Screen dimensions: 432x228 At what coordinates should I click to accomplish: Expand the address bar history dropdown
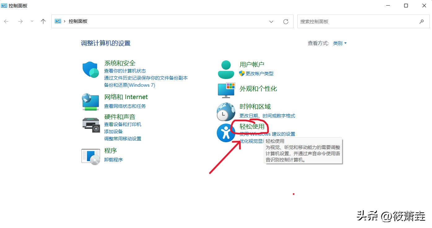(x=271, y=22)
